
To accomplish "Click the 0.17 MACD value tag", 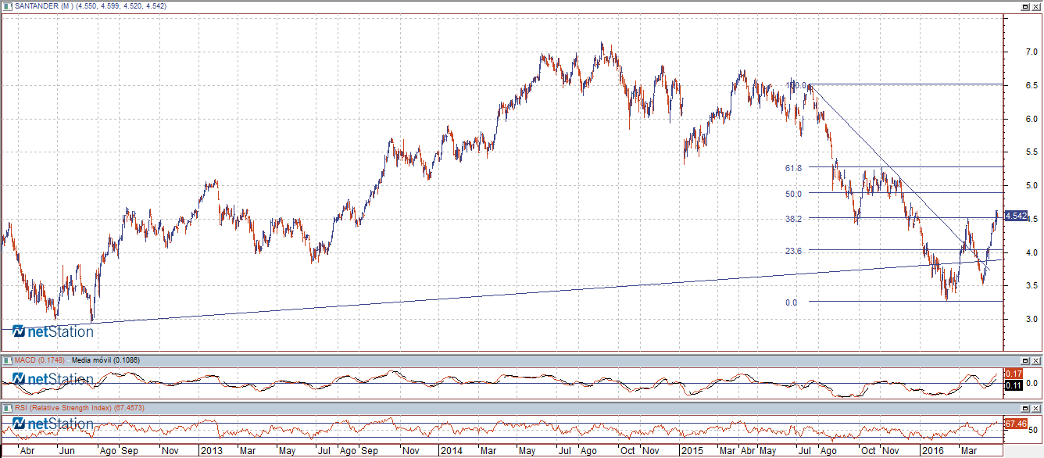I will point(1014,374).
